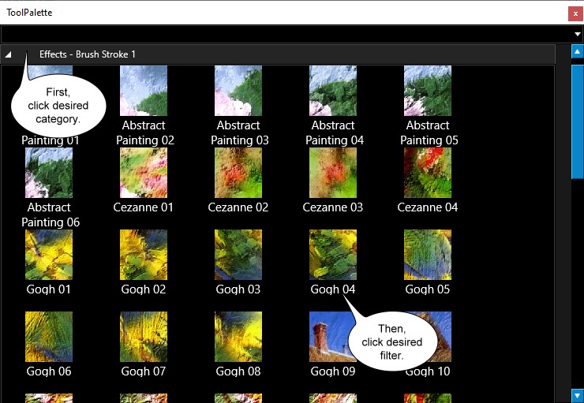This screenshot has width=584, height=403.
Task: Open the top category dropdown arrow
Action: pos(578,34)
